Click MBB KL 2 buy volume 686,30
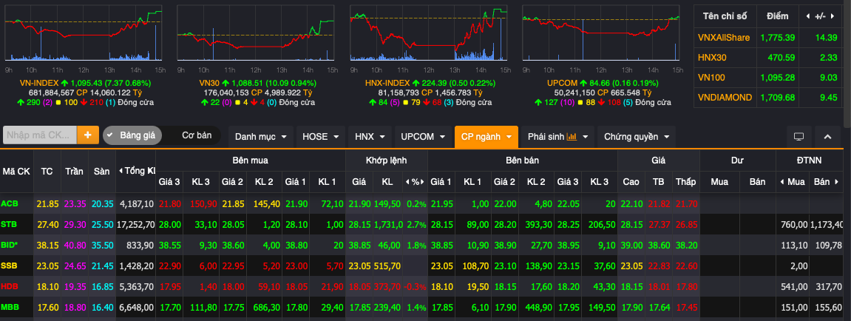This screenshot has width=851, height=321. [x=267, y=307]
